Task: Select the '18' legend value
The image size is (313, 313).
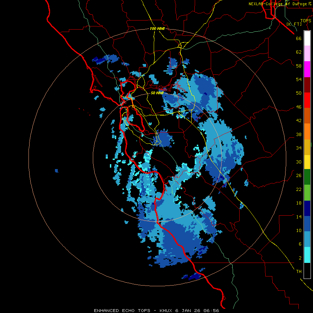Action: 299,203
